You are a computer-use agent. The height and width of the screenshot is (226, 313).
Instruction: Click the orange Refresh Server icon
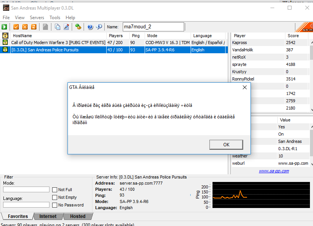(34, 27)
